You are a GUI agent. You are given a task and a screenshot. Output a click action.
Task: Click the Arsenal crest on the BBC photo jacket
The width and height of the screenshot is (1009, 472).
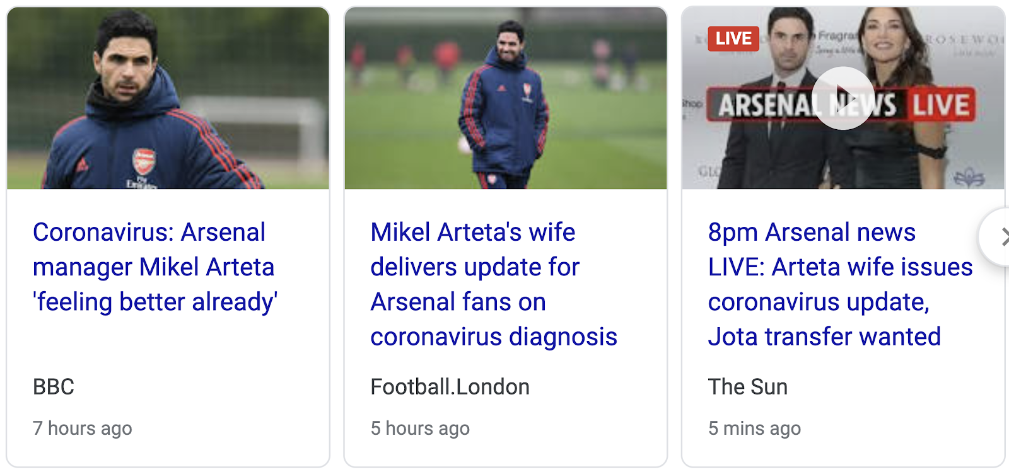pos(144,162)
